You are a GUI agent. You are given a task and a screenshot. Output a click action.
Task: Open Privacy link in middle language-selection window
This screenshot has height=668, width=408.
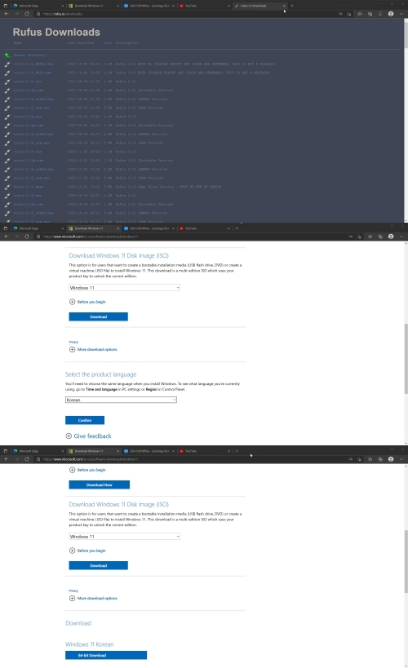coord(73,342)
